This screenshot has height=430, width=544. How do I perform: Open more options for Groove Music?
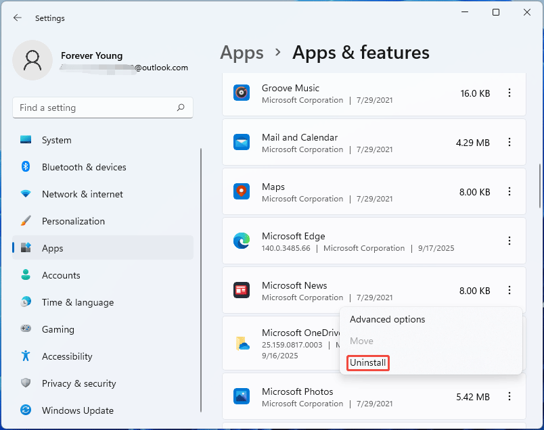(509, 93)
